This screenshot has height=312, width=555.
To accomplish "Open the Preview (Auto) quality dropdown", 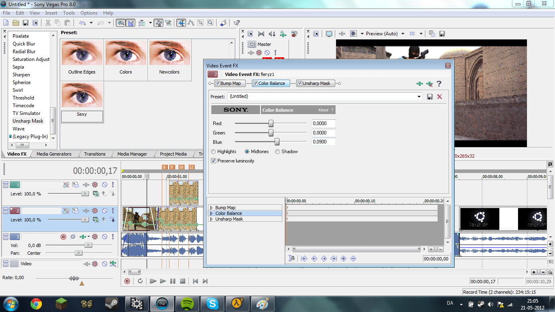I will point(403,34).
